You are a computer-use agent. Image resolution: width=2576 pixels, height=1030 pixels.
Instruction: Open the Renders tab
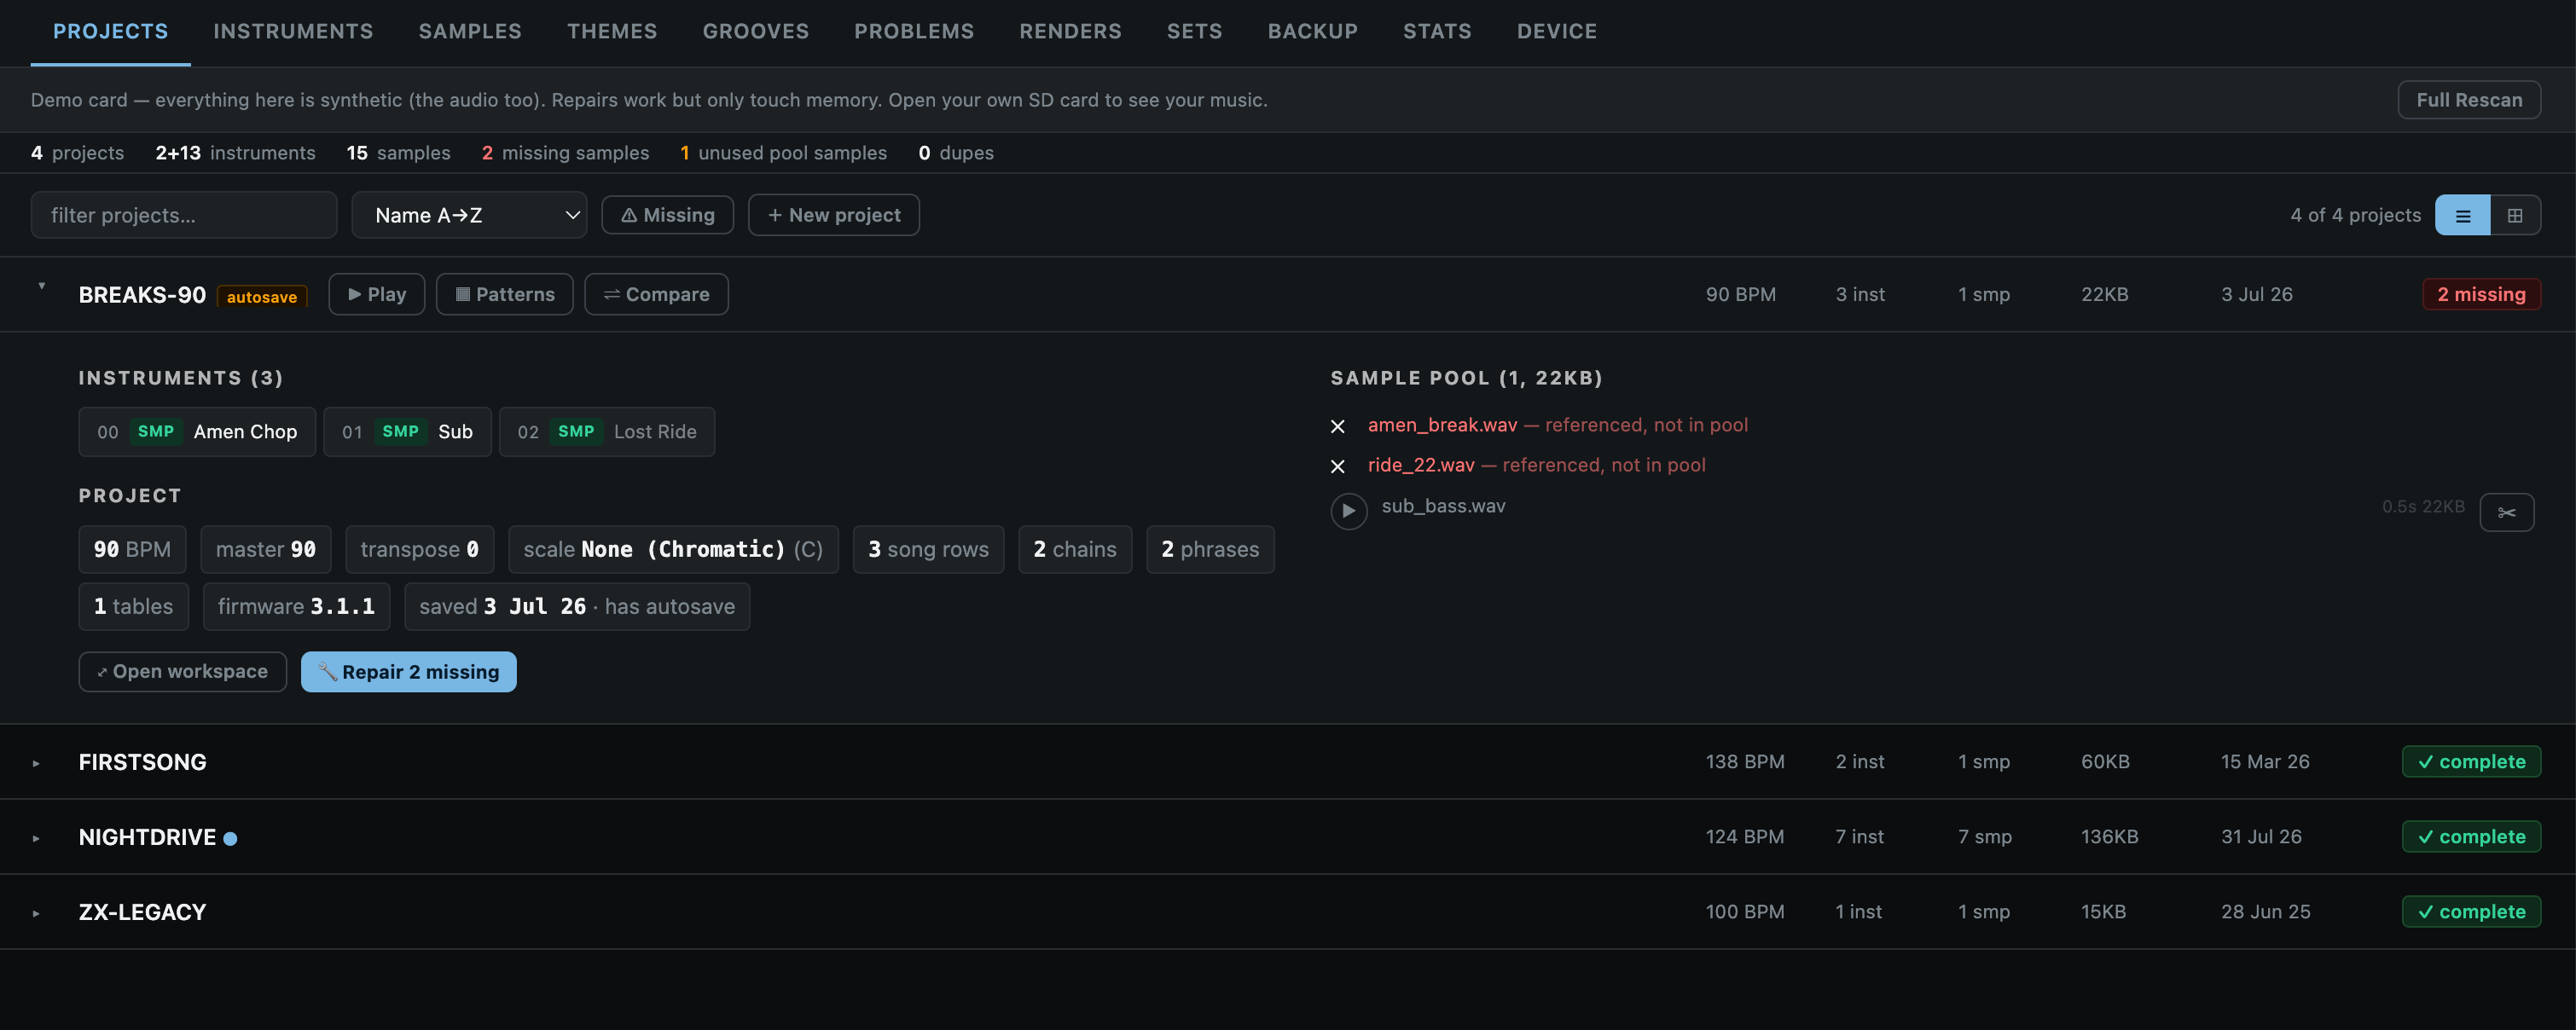(x=1070, y=31)
